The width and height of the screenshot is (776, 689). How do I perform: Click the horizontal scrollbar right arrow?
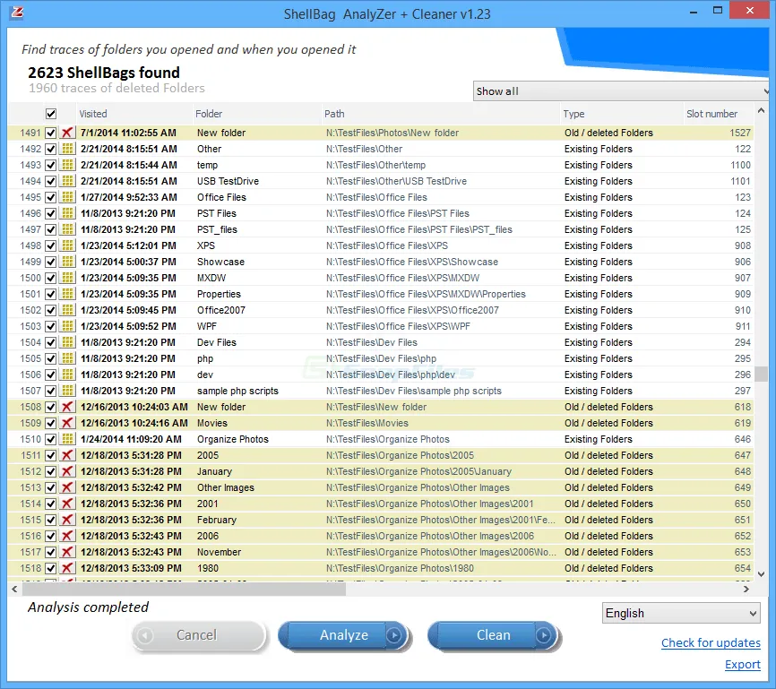(x=746, y=589)
